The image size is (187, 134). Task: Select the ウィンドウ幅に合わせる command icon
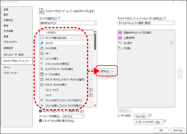(42, 38)
